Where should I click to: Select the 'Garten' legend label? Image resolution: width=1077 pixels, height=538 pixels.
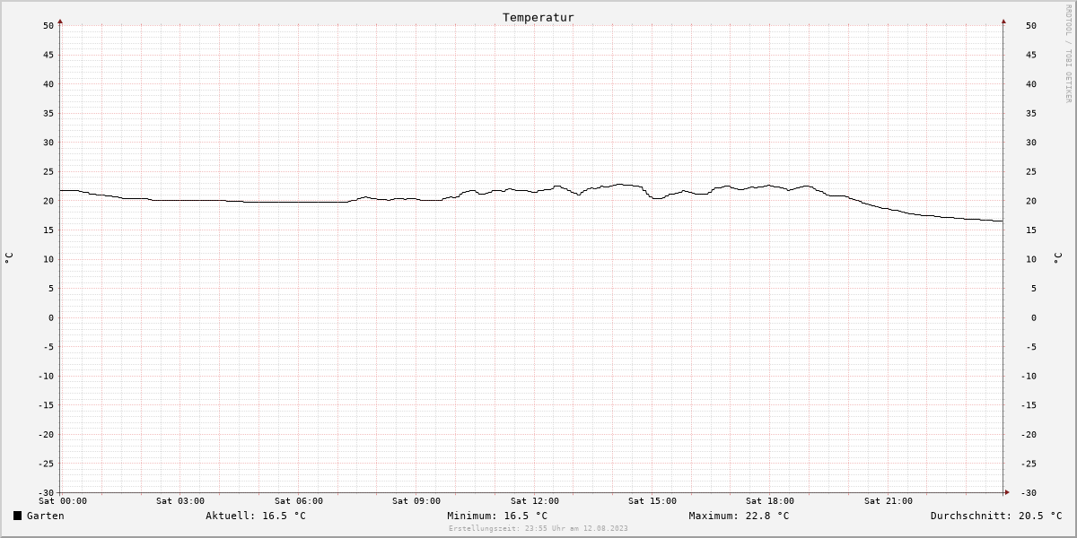pyautogui.click(x=46, y=516)
